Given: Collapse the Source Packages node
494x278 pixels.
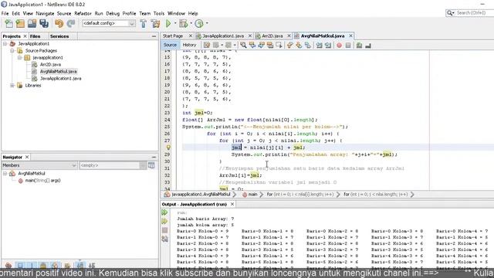Looking at the screenshot, I should click(12, 51).
